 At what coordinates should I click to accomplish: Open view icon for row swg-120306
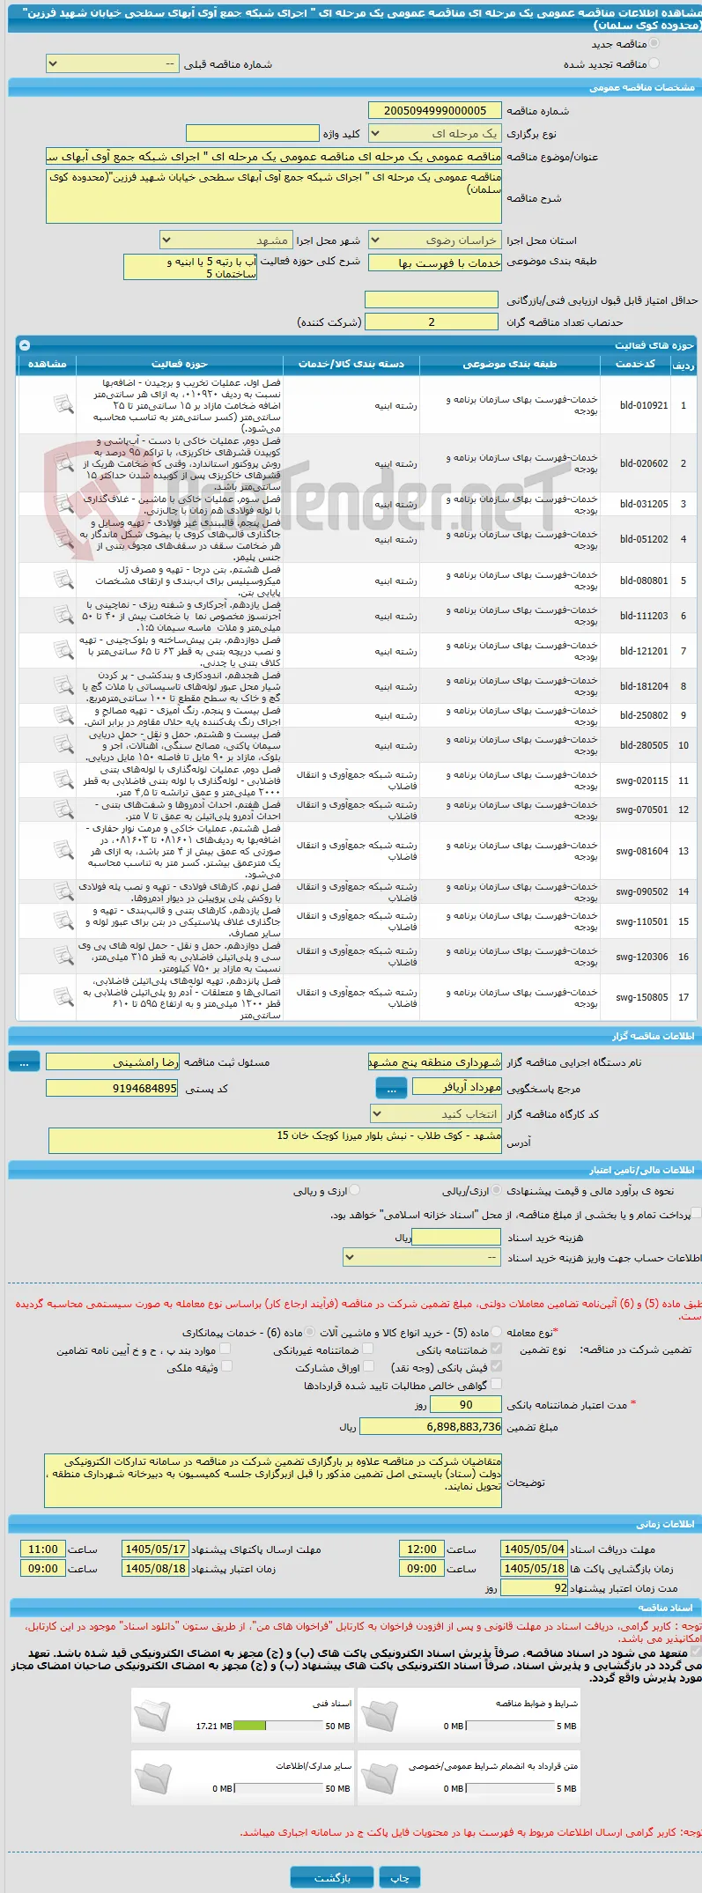(x=63, y=956)
